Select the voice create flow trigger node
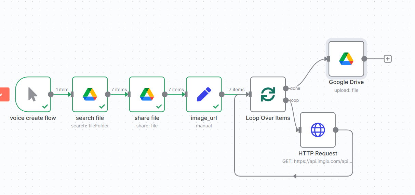 pos(33,94)
